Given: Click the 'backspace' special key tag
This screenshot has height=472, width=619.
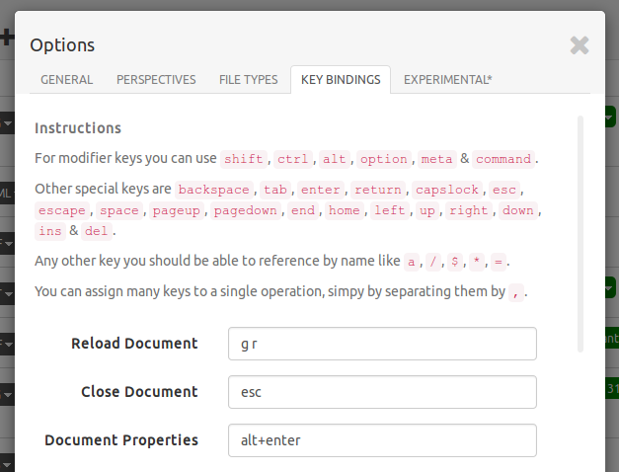Looking at the screenshot, I should click(215, 189).
